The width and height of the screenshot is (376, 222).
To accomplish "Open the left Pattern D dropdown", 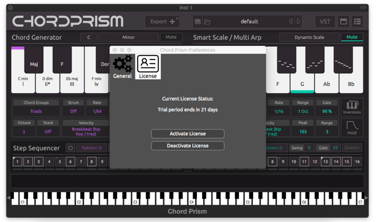I will (92, 148).
